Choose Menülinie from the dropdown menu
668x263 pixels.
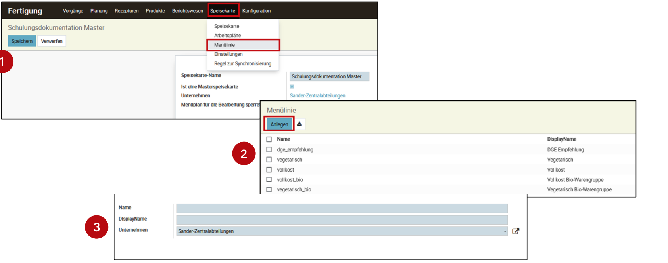pos(225,45)
